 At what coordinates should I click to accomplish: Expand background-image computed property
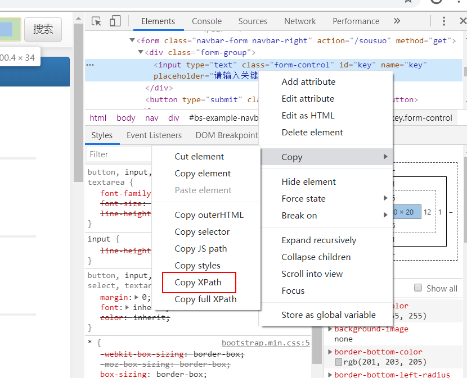(330, 329)
